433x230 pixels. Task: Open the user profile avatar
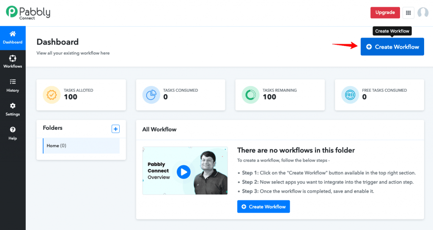point(423,12)
